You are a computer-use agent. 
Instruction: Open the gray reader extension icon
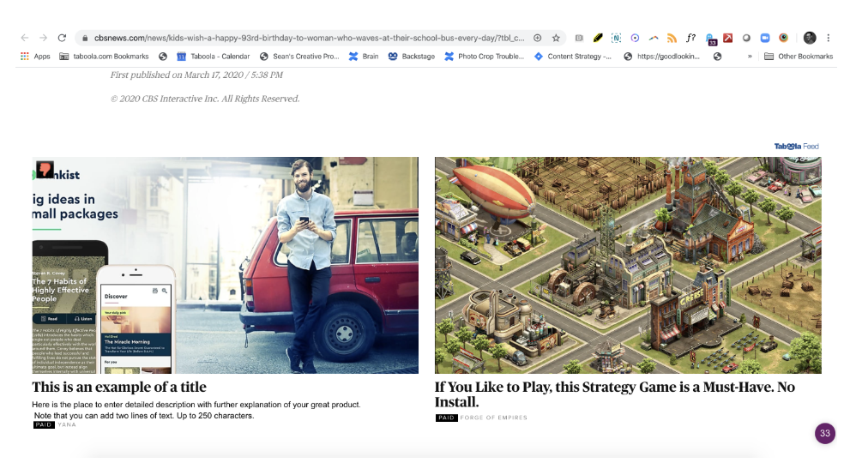(x=579, y=38)
